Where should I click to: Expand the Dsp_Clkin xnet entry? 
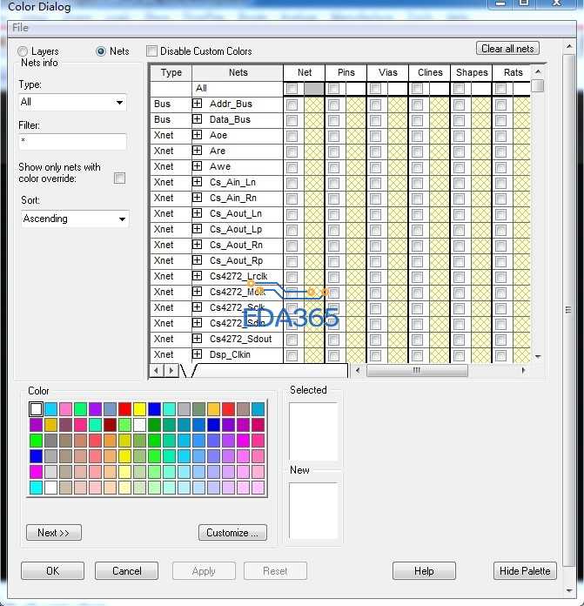point(197,354)
